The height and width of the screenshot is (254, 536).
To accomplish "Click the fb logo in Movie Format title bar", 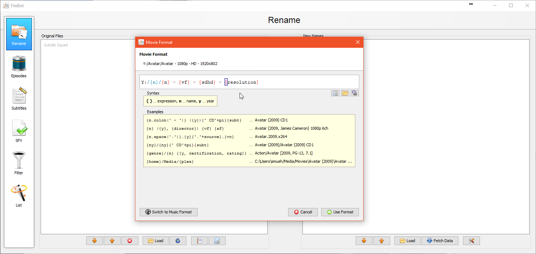I will pyautogui.click(x=141, y=42).
